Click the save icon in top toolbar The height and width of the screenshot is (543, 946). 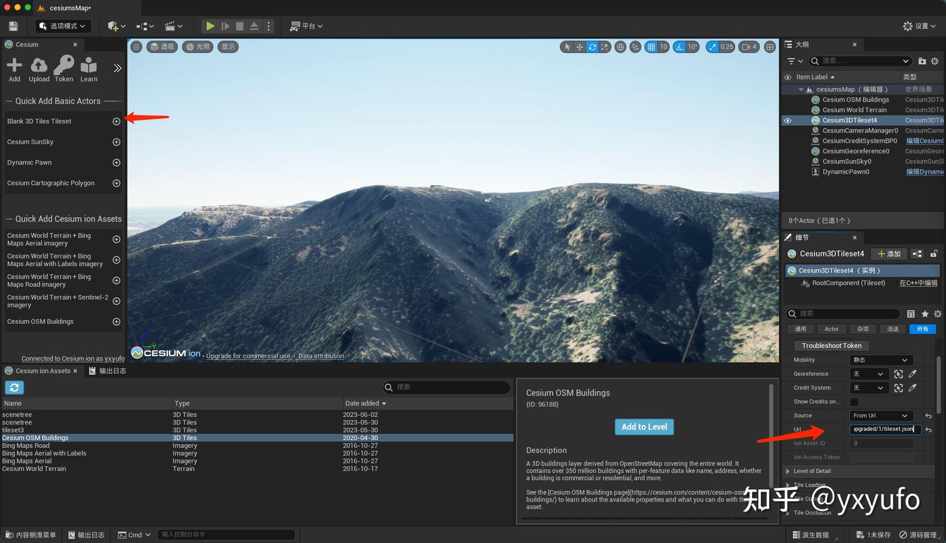[x=13, y=26]
